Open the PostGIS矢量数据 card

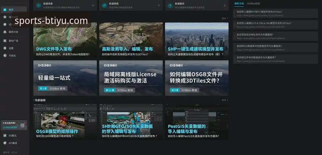click(197, 122)
